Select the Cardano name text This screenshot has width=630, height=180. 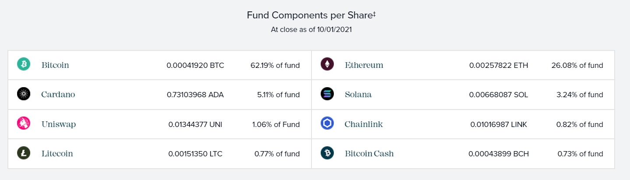(x=58, y=95)
